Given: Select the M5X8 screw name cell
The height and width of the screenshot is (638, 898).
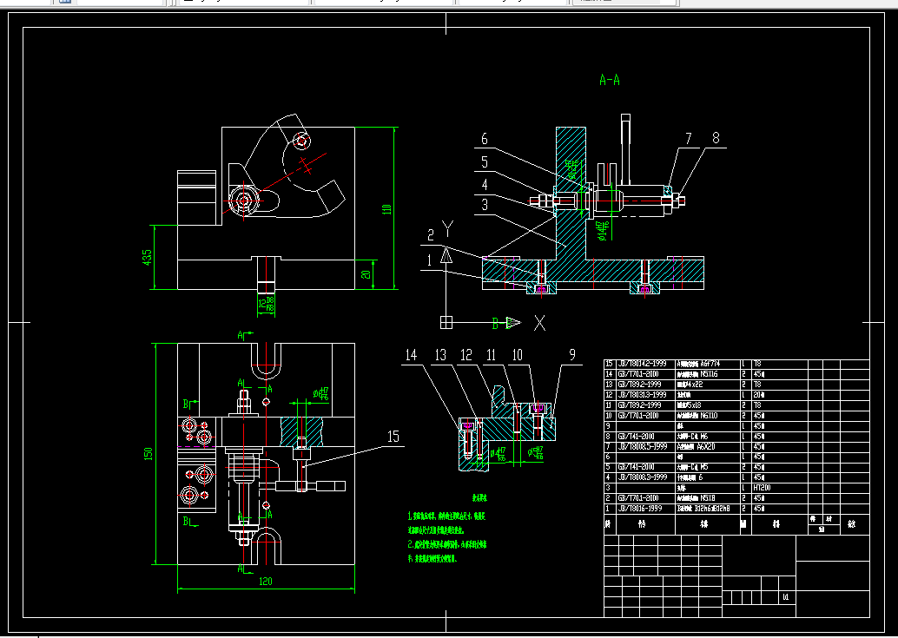Looking at the screenshot, I should coord(696,498).
